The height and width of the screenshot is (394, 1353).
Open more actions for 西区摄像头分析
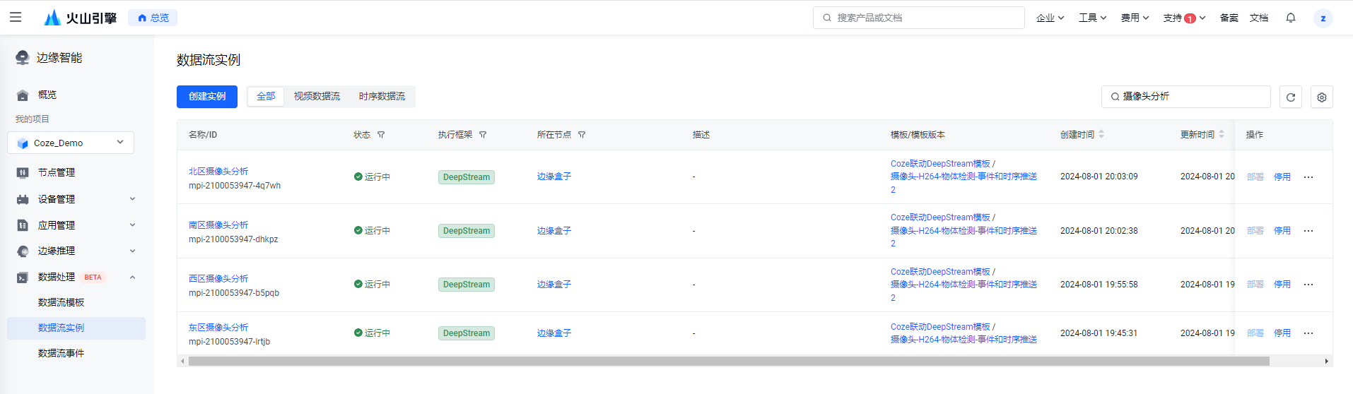click(x=1308, y=285)
